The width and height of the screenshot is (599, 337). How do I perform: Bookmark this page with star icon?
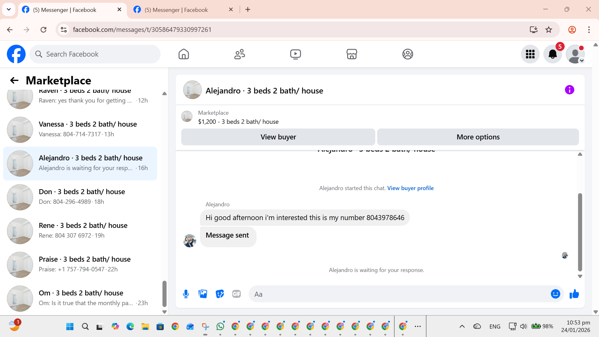coord(548,30)
